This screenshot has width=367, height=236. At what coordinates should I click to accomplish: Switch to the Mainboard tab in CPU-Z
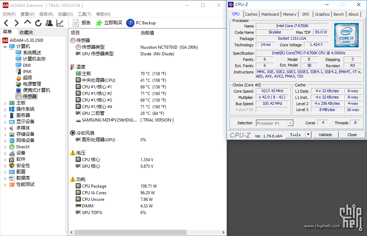(270, 14)
